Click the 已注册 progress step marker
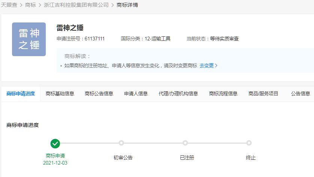Viewport: 314px width, 177px height. 185,143
